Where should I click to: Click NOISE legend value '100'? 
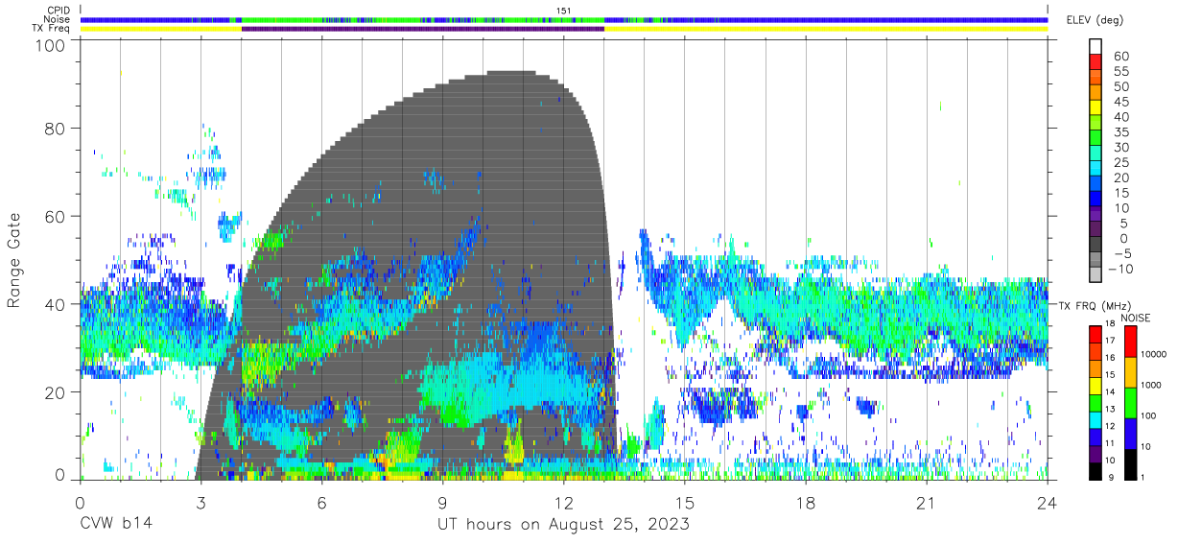click(x=1147, y=415)
